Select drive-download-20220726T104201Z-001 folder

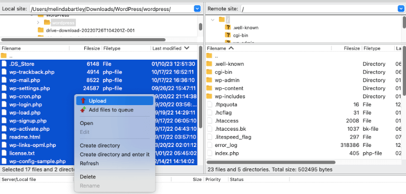point(90,30)
